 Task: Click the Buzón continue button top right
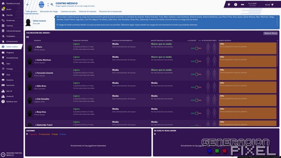(269, 4)
